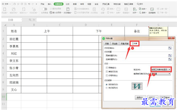Select the rows-then-columns print order radio
Viewport: 177px width, 111px height.
(x=107, y=88)
